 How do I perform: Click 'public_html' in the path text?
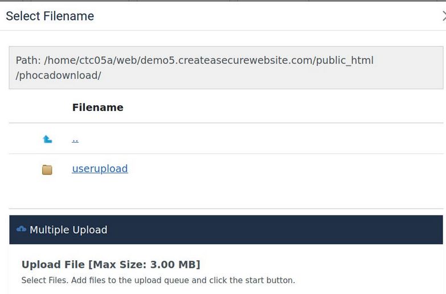[345, 60]
